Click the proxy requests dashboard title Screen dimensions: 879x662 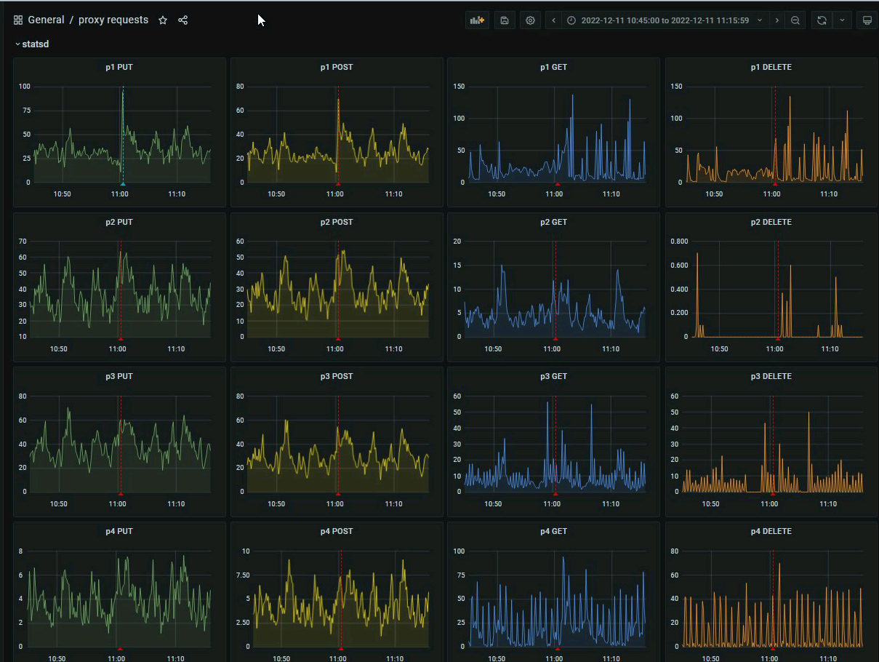113,20
